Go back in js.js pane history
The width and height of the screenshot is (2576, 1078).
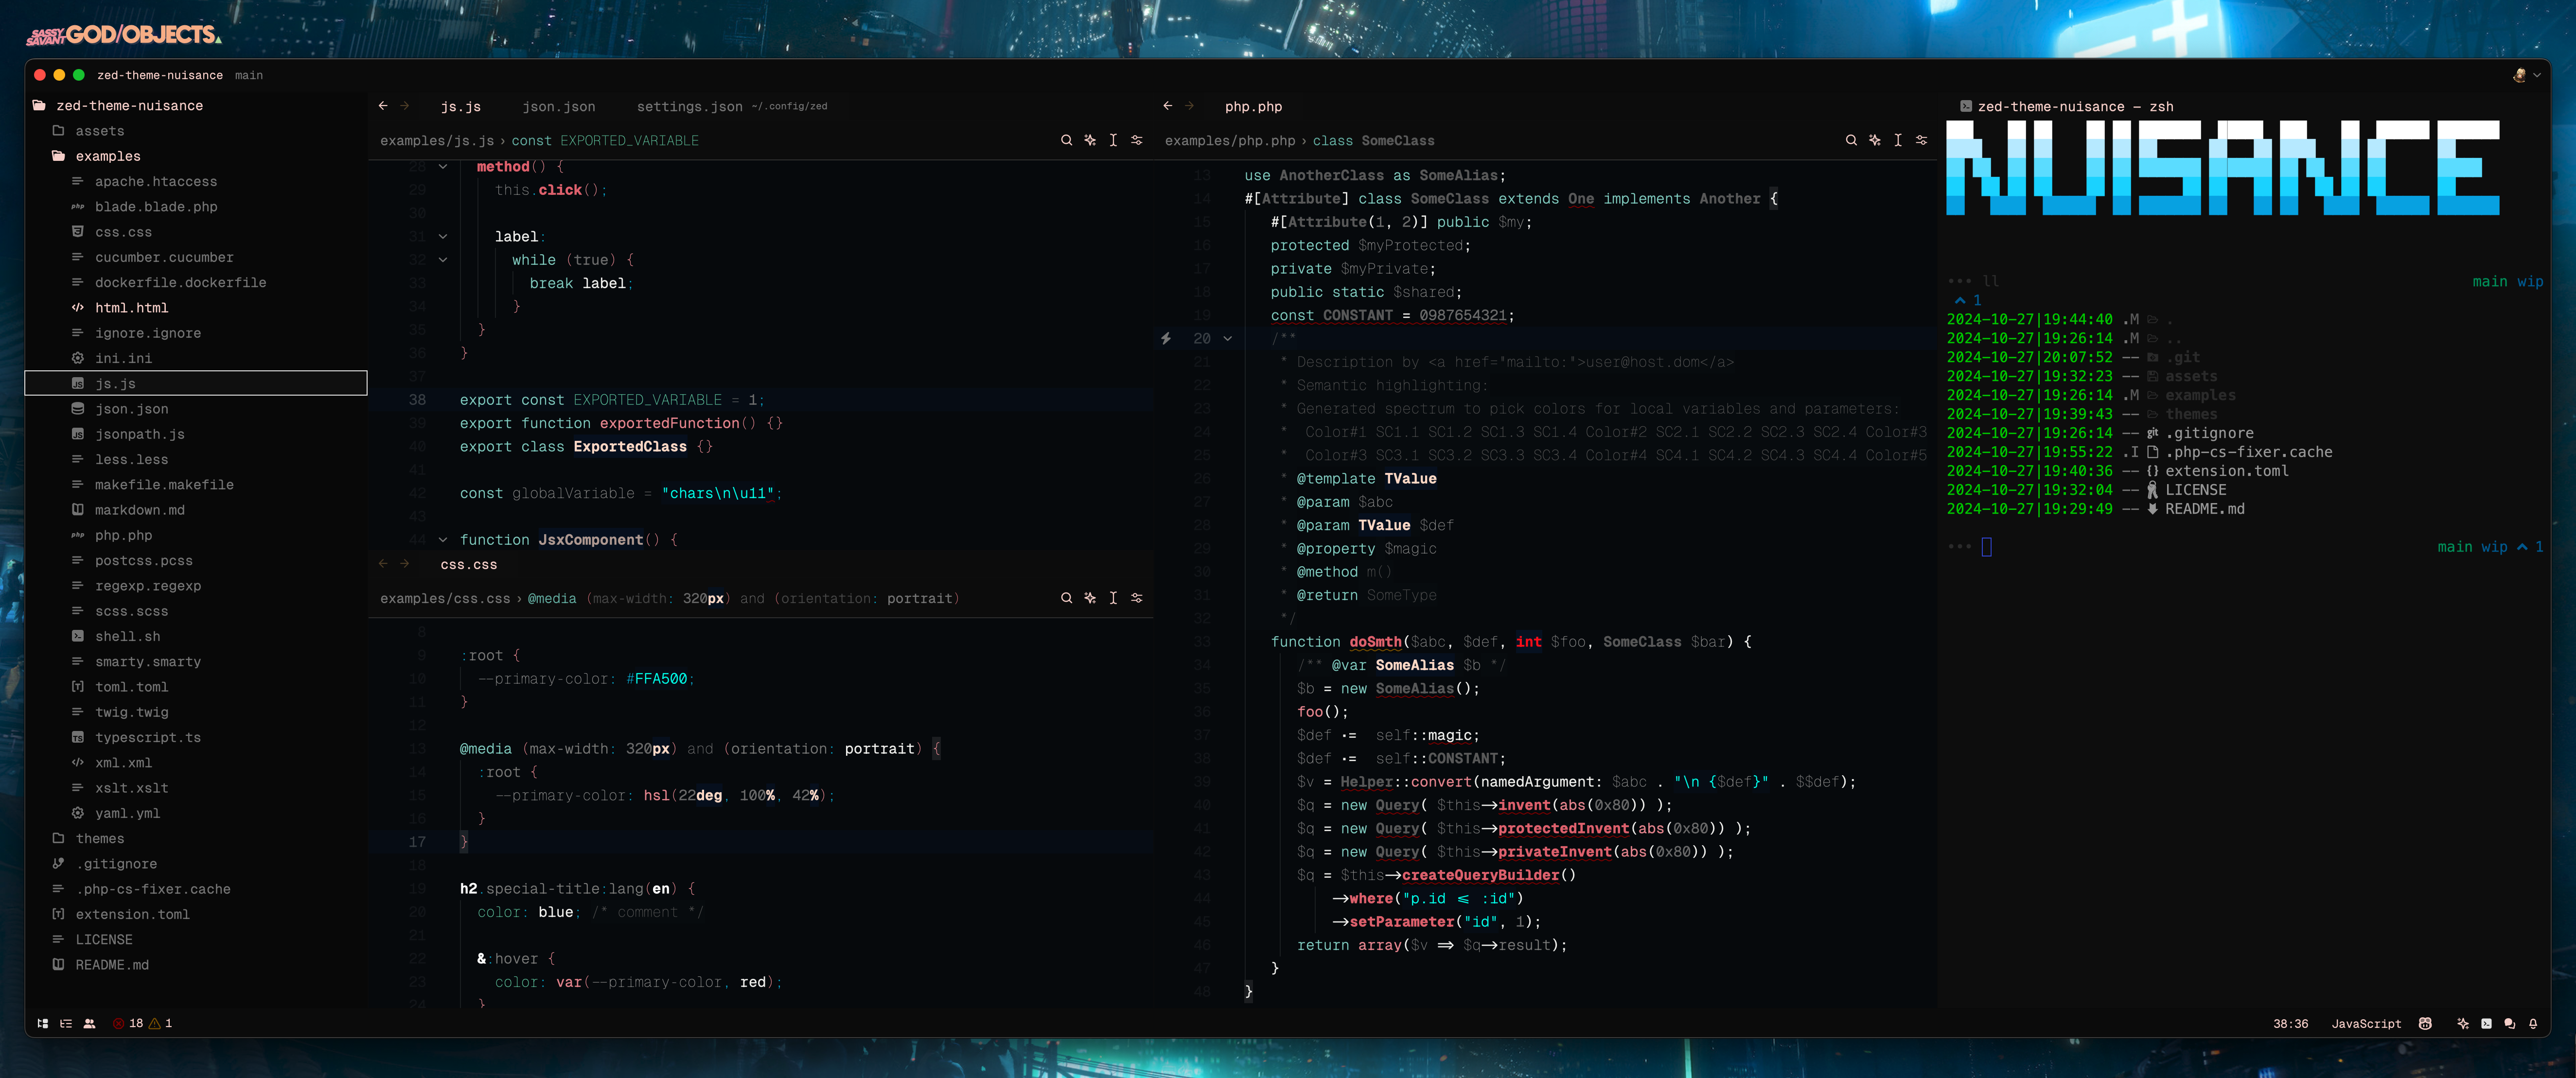click(x=383, y=105)
